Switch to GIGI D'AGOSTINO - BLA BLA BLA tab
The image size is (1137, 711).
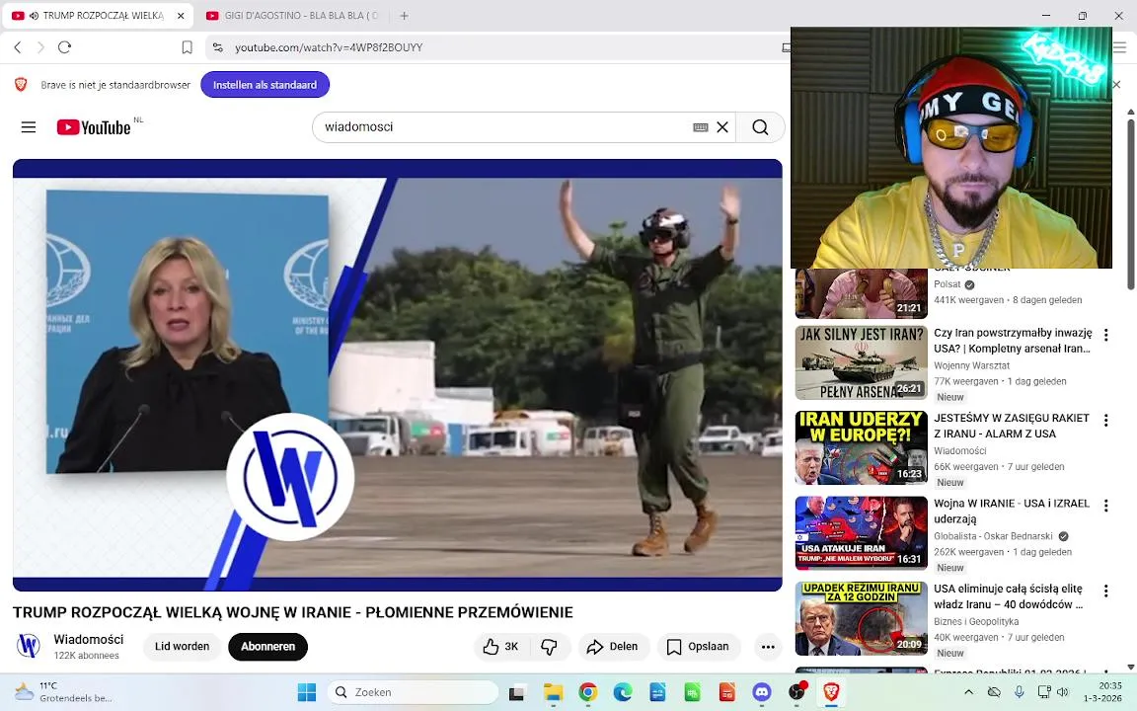pos(292,15)
